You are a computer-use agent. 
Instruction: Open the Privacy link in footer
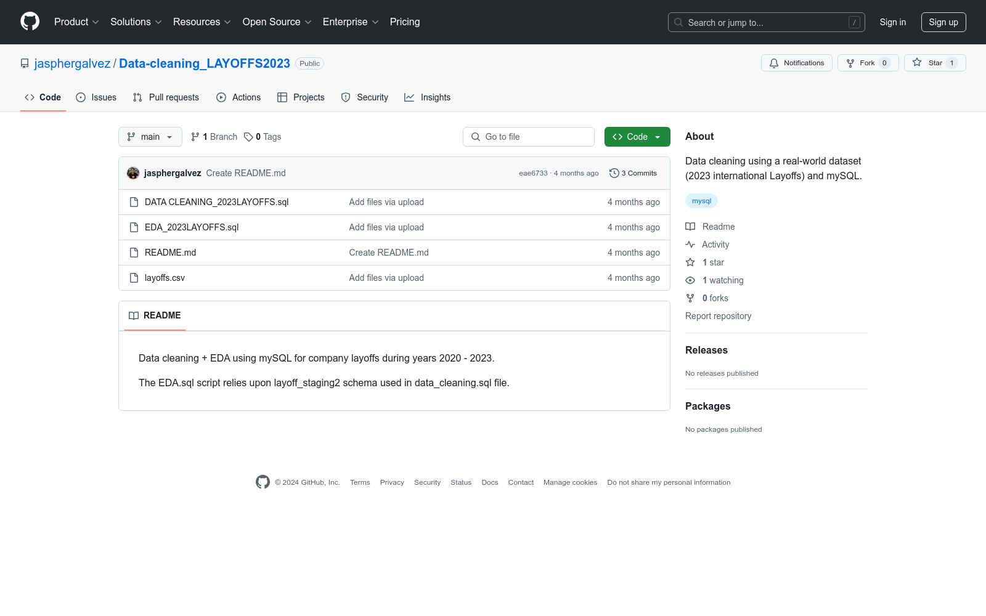pyautogui.click(x=392, y=482)
